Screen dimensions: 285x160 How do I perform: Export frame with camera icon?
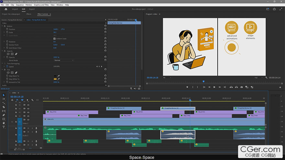[x=242, y=87]
